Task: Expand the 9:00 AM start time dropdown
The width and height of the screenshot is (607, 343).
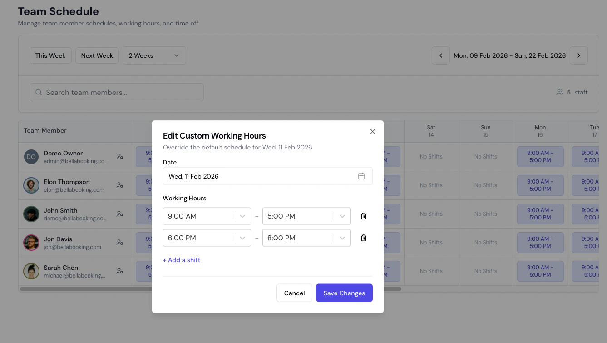Action: 242,216
